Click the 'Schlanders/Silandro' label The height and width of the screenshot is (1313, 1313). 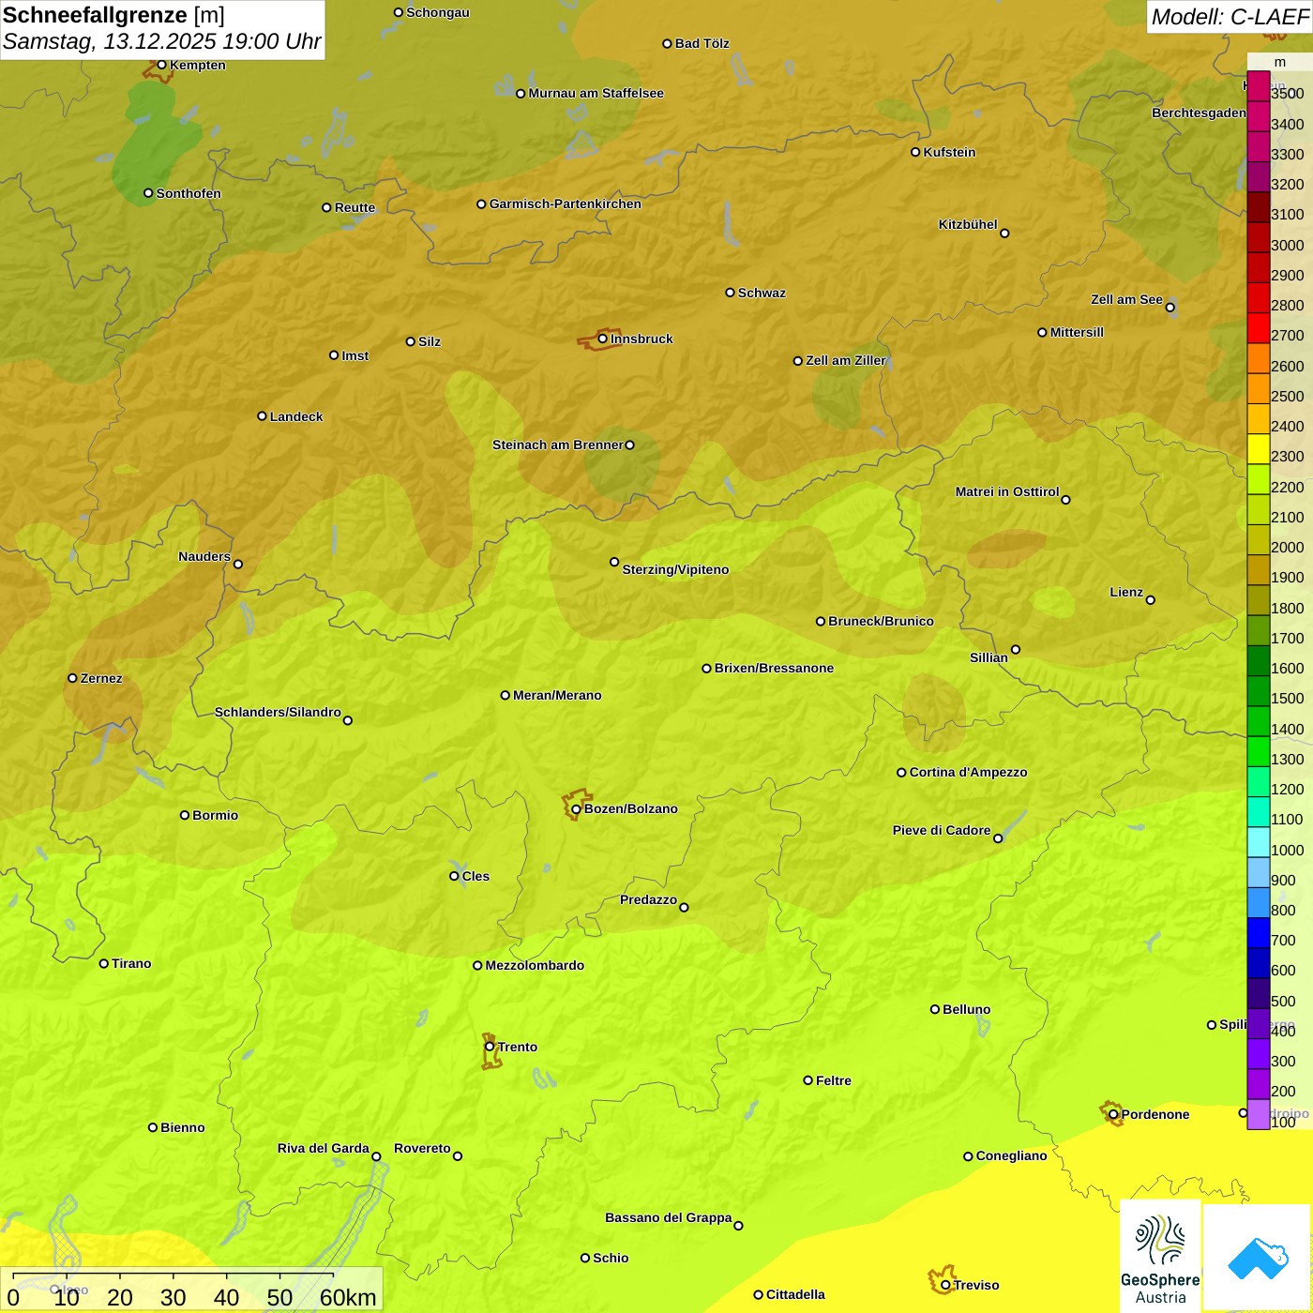pyautogui.click(x=278, y=712)
